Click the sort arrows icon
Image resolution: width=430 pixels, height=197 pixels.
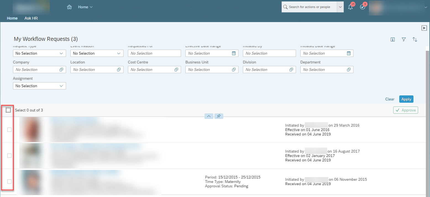415,39
